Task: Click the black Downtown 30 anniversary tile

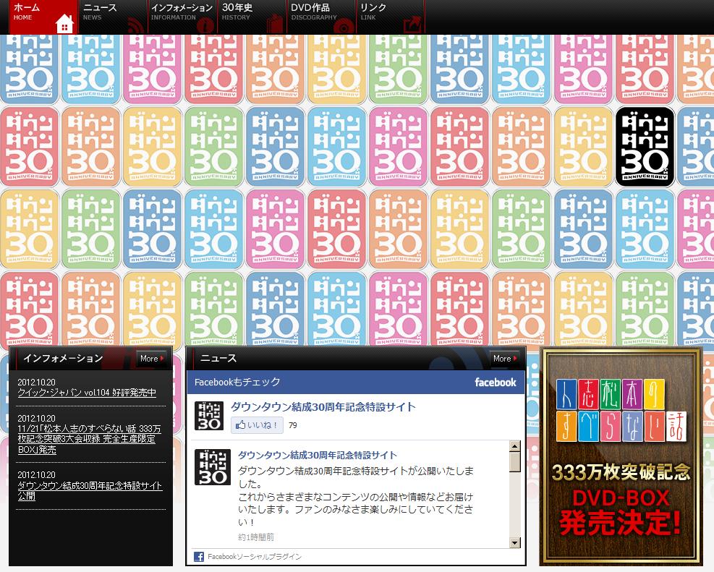Action: coord(645,147)
